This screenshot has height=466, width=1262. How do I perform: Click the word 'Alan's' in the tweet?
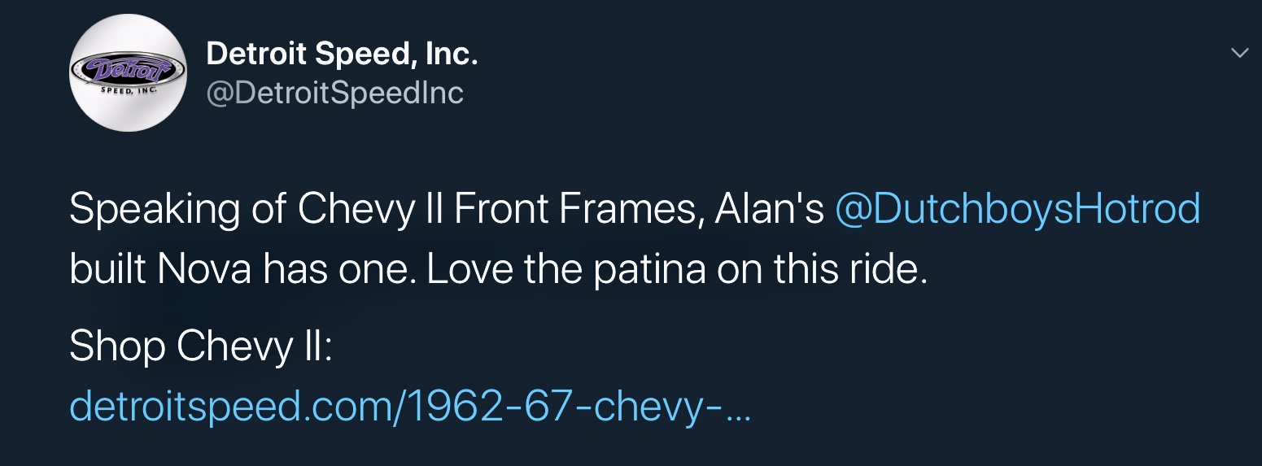point(770,209)
